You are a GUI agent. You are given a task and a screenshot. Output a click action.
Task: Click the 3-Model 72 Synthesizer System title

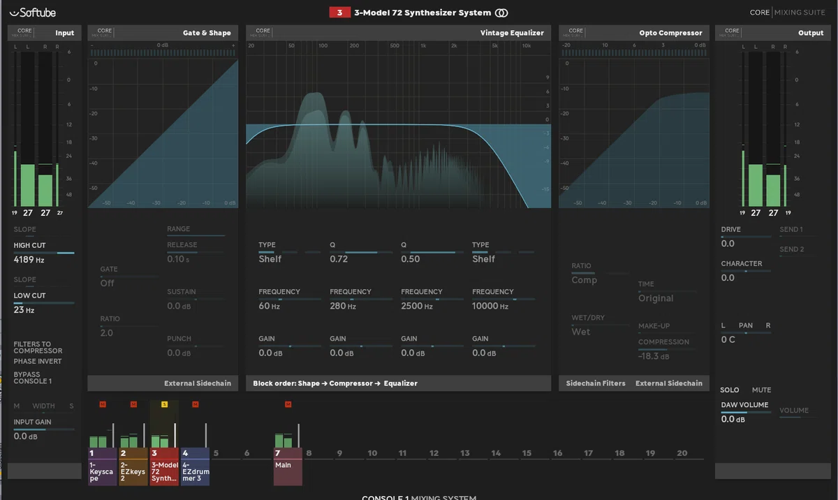coord(422,13)
